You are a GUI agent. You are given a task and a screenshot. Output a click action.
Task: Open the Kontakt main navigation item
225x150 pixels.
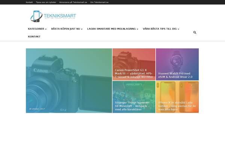pyautogui.click(x=34, y=37)
